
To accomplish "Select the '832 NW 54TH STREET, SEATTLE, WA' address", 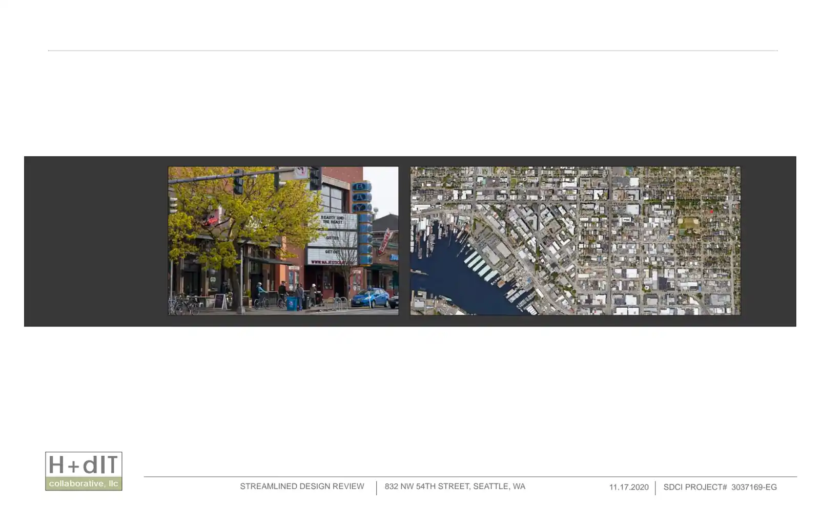I will click(x=455, y=486).
